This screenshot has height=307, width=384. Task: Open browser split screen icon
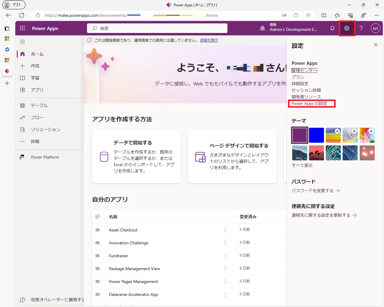click(x=324, y=15)
